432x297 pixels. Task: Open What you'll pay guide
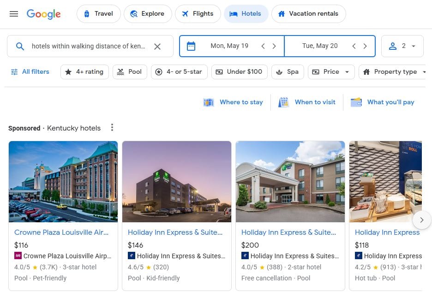pos(383,102)
